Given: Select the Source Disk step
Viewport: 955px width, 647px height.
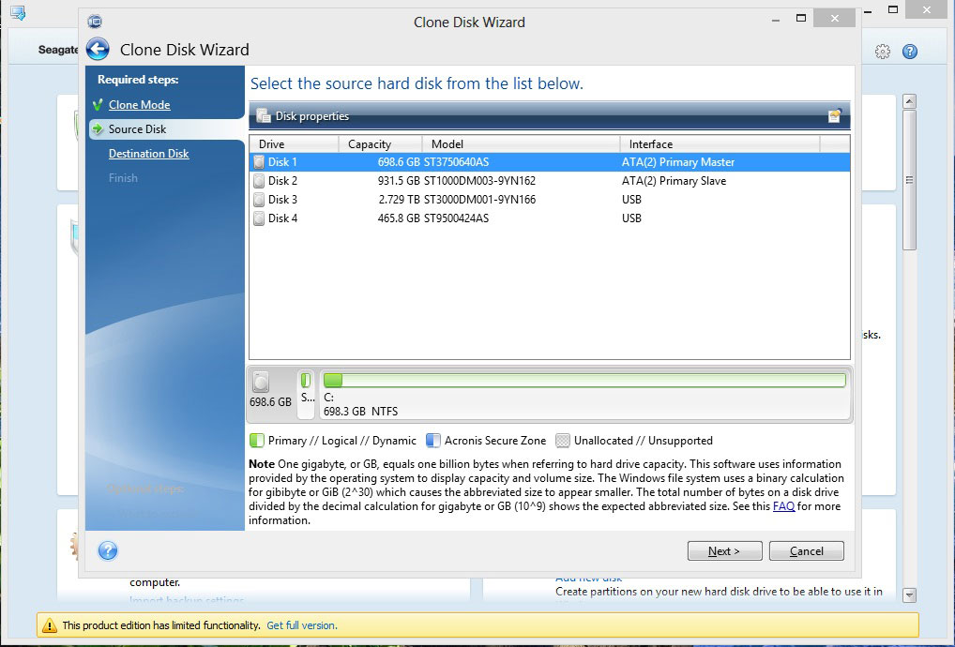Looking at the screenshot, I should (137, 129).
